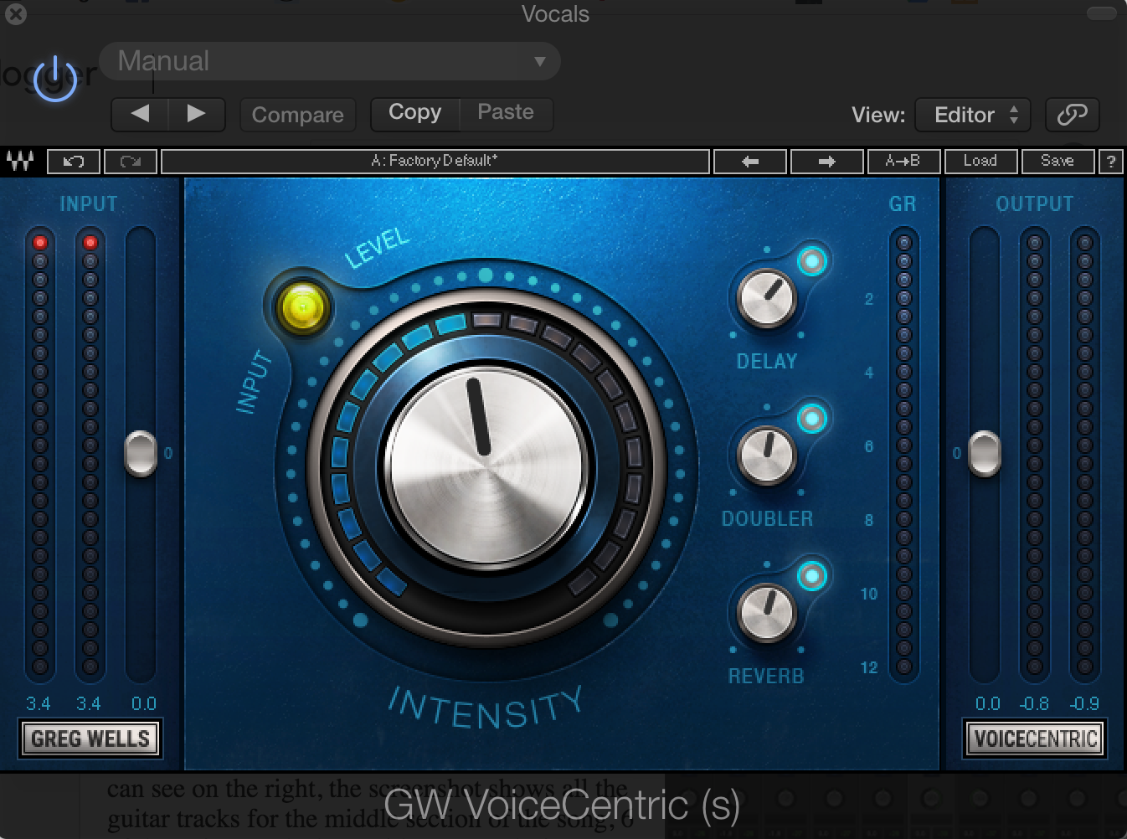
Task: Close the Vocals plugin window
Action: (x=15, y=14)
